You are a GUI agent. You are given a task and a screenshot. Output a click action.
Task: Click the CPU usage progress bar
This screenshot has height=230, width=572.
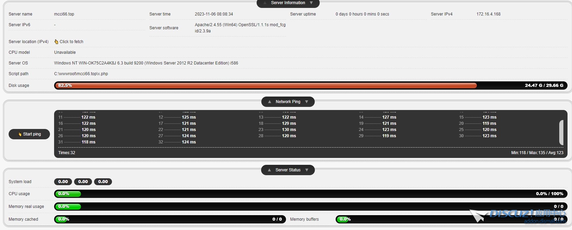[x=310, y=194]
